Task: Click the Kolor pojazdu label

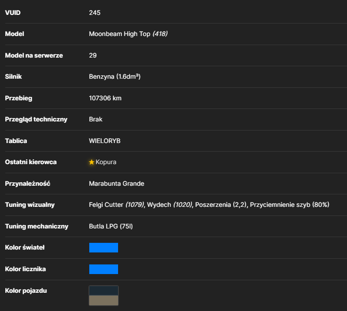Action: point(26,290)
